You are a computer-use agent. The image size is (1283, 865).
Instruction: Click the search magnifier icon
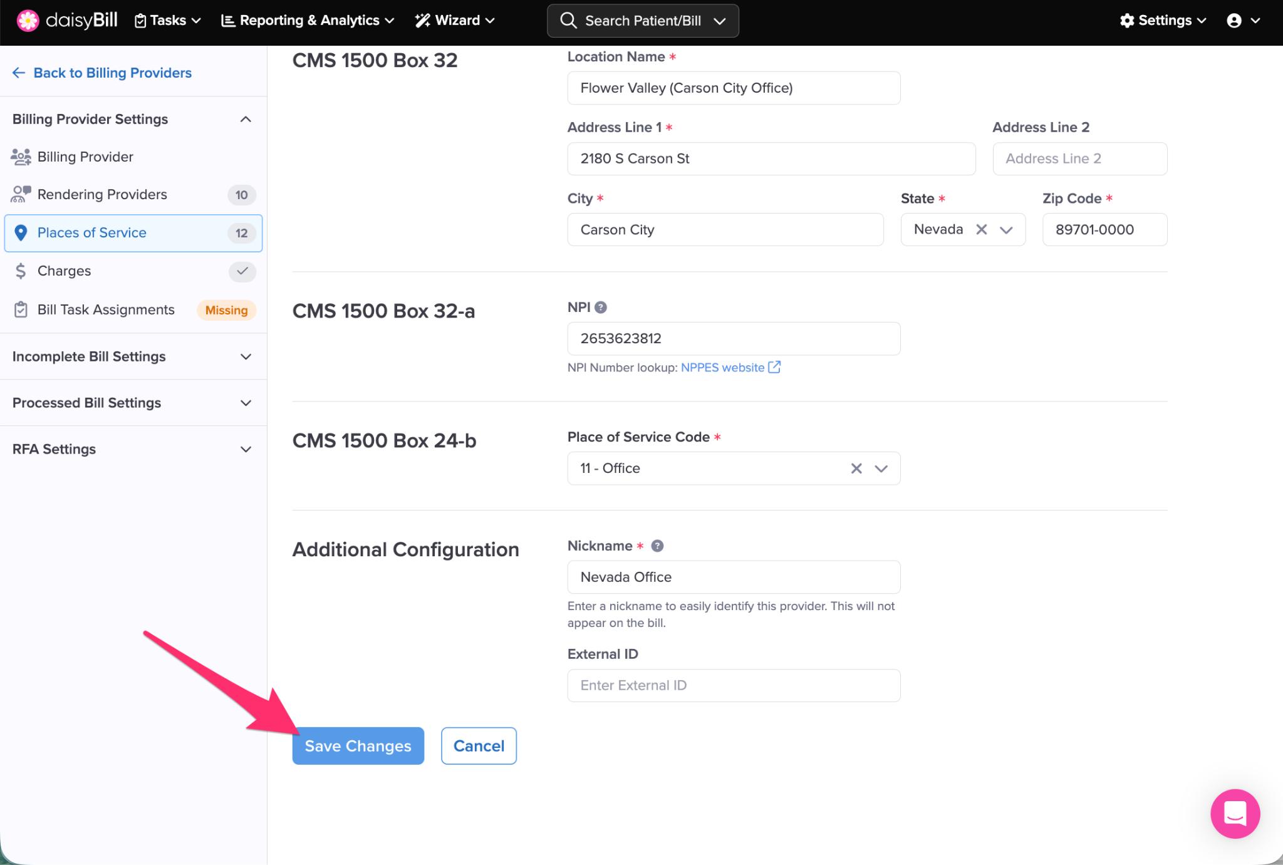[568, 21]
